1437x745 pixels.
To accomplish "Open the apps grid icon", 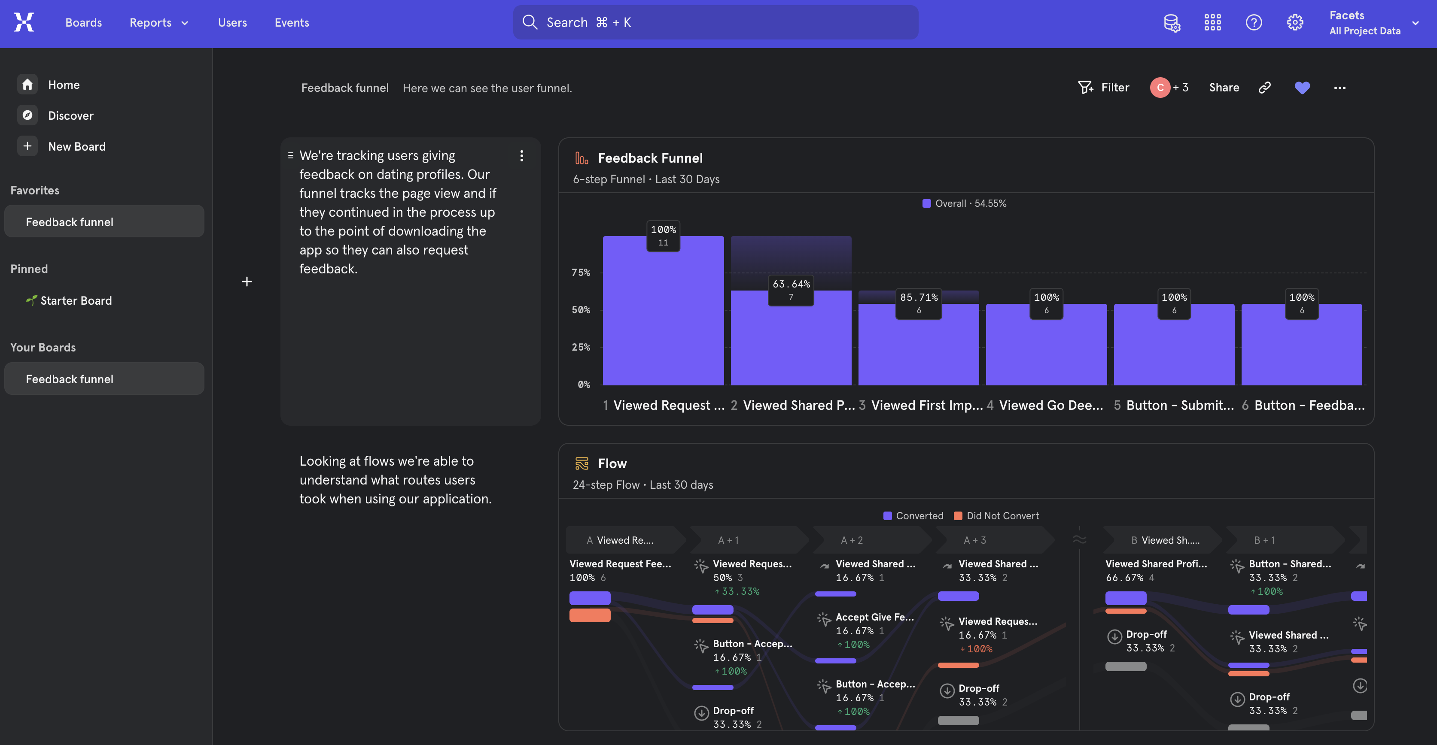I will pos(1212,22).
